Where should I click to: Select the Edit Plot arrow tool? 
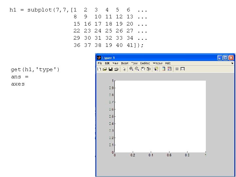click(124, 69)
